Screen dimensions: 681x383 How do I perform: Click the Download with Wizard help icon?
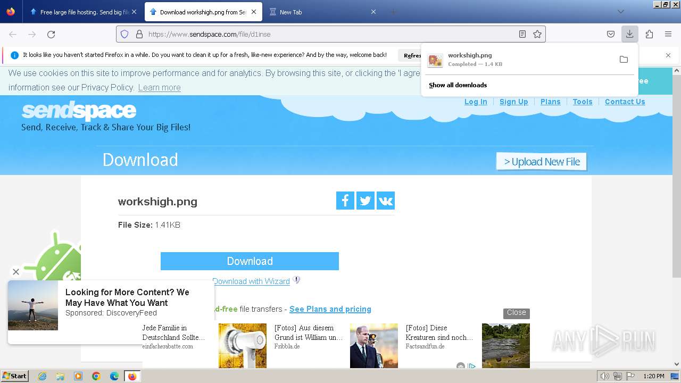(296, 280)
